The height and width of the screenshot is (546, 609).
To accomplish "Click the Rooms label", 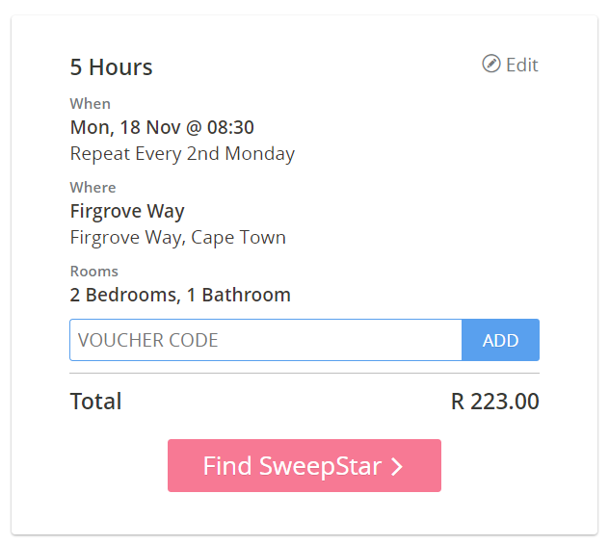I will (94, 272).
